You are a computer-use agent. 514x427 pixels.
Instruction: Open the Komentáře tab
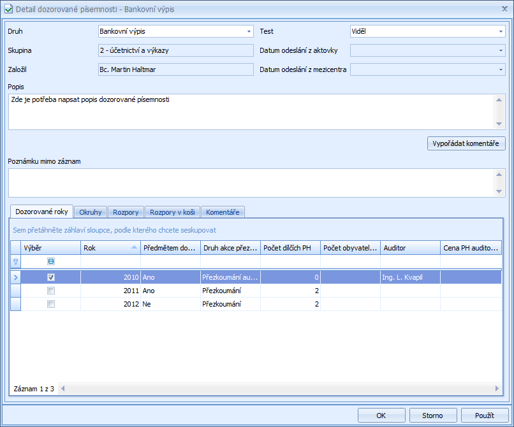click(223, 212)
